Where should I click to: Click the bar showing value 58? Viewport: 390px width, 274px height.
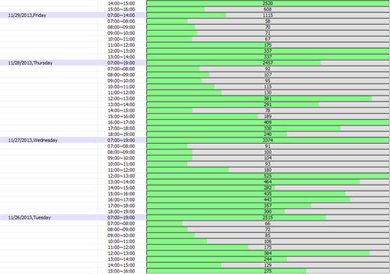[x=267, y=21]
